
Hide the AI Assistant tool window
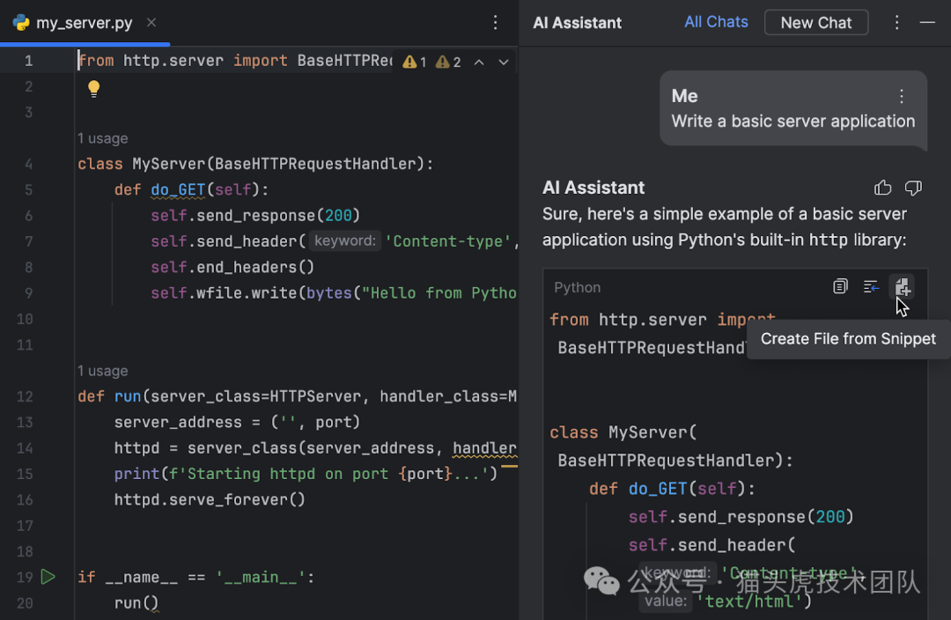tap(927, 23)
